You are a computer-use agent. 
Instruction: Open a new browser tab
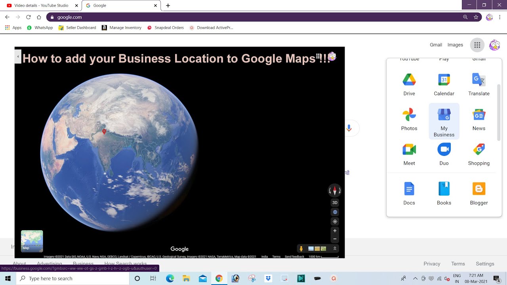point(168,6)
